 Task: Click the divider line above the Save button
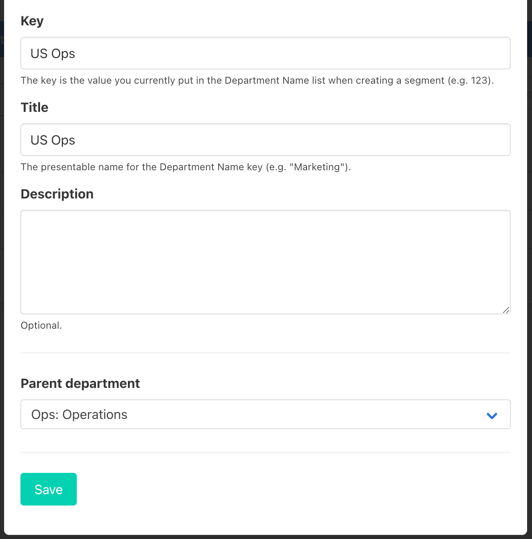265,452
